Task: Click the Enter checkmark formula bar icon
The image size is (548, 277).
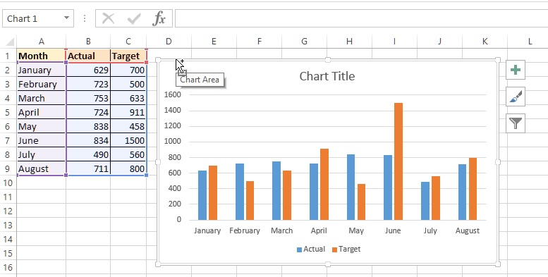Action: click(x=134, y=19)
